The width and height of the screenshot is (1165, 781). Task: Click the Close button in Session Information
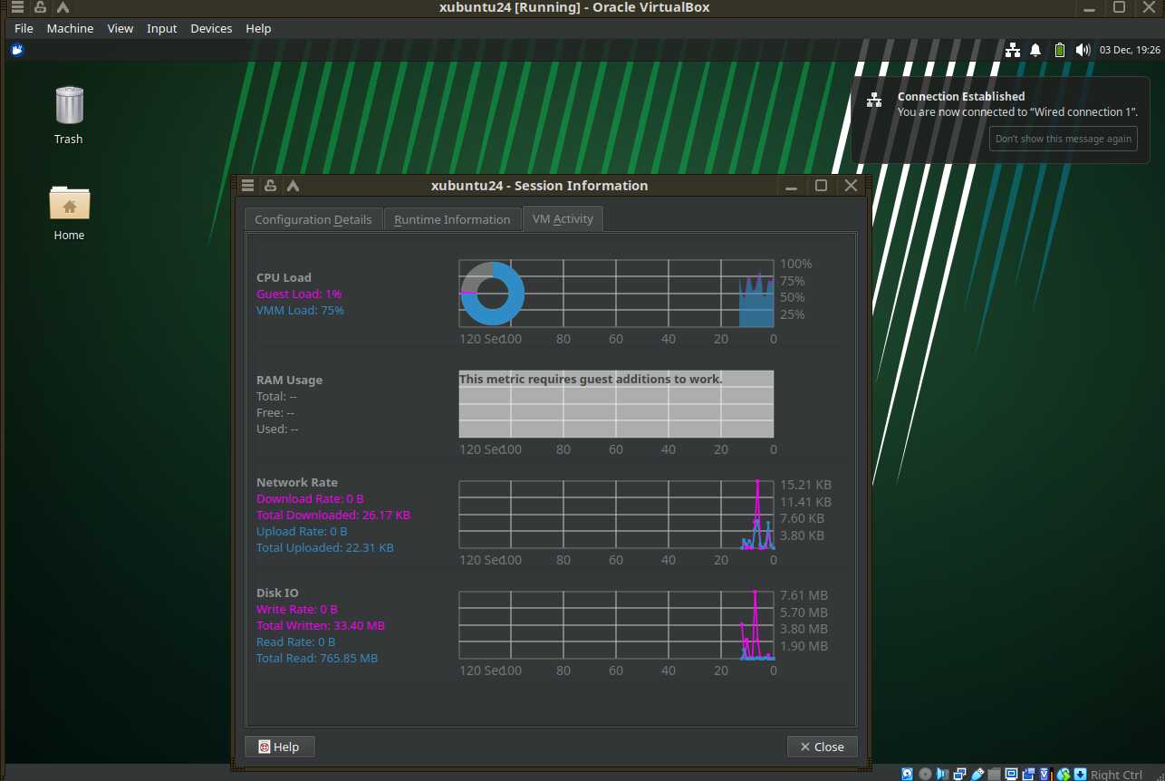(822, 747)
